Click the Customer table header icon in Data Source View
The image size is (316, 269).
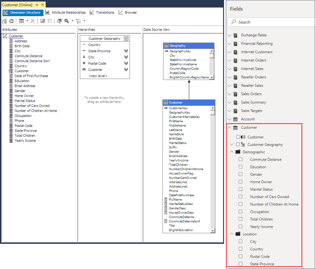(x=166, y=102)
